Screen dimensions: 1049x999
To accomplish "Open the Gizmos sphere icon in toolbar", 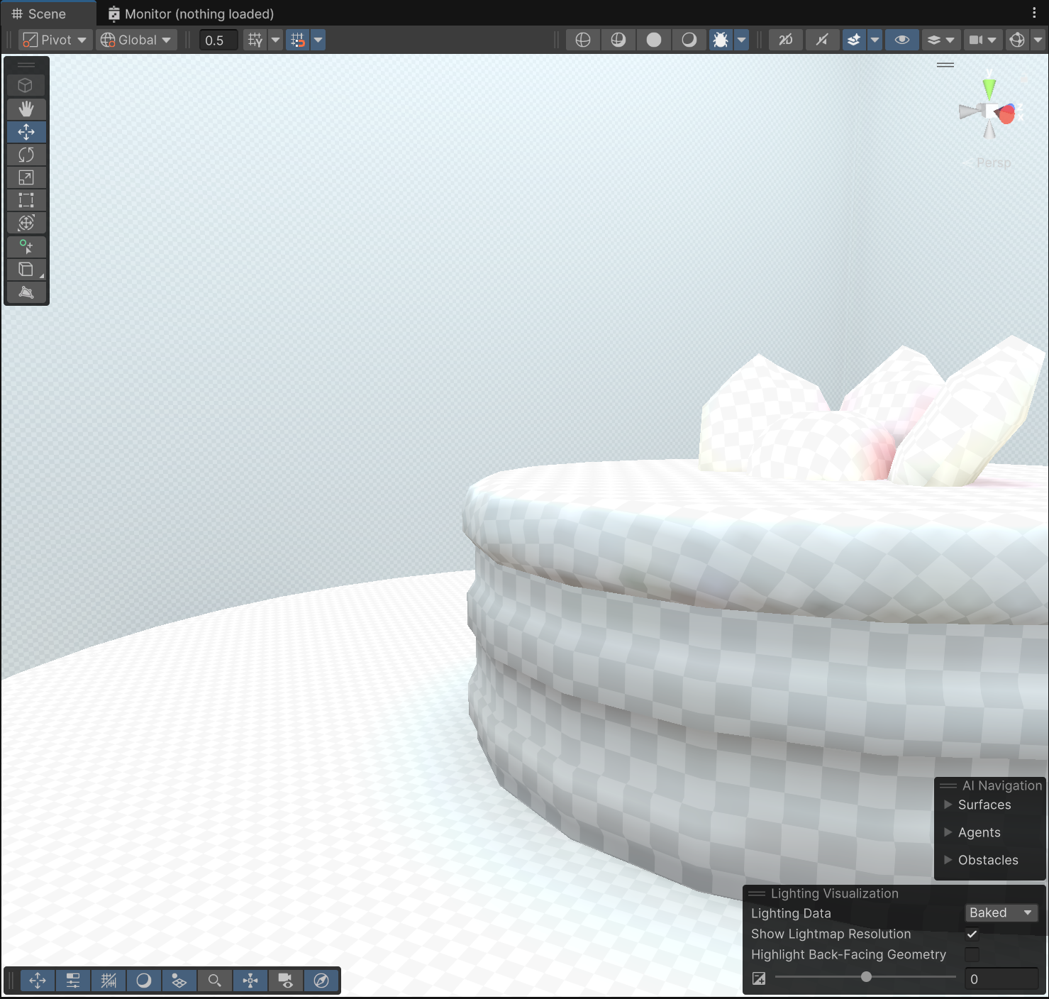I will point(1017,40).
